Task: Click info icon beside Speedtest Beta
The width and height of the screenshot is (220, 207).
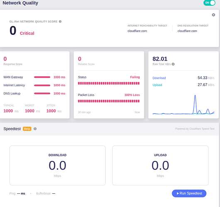Action: (35, 129)
